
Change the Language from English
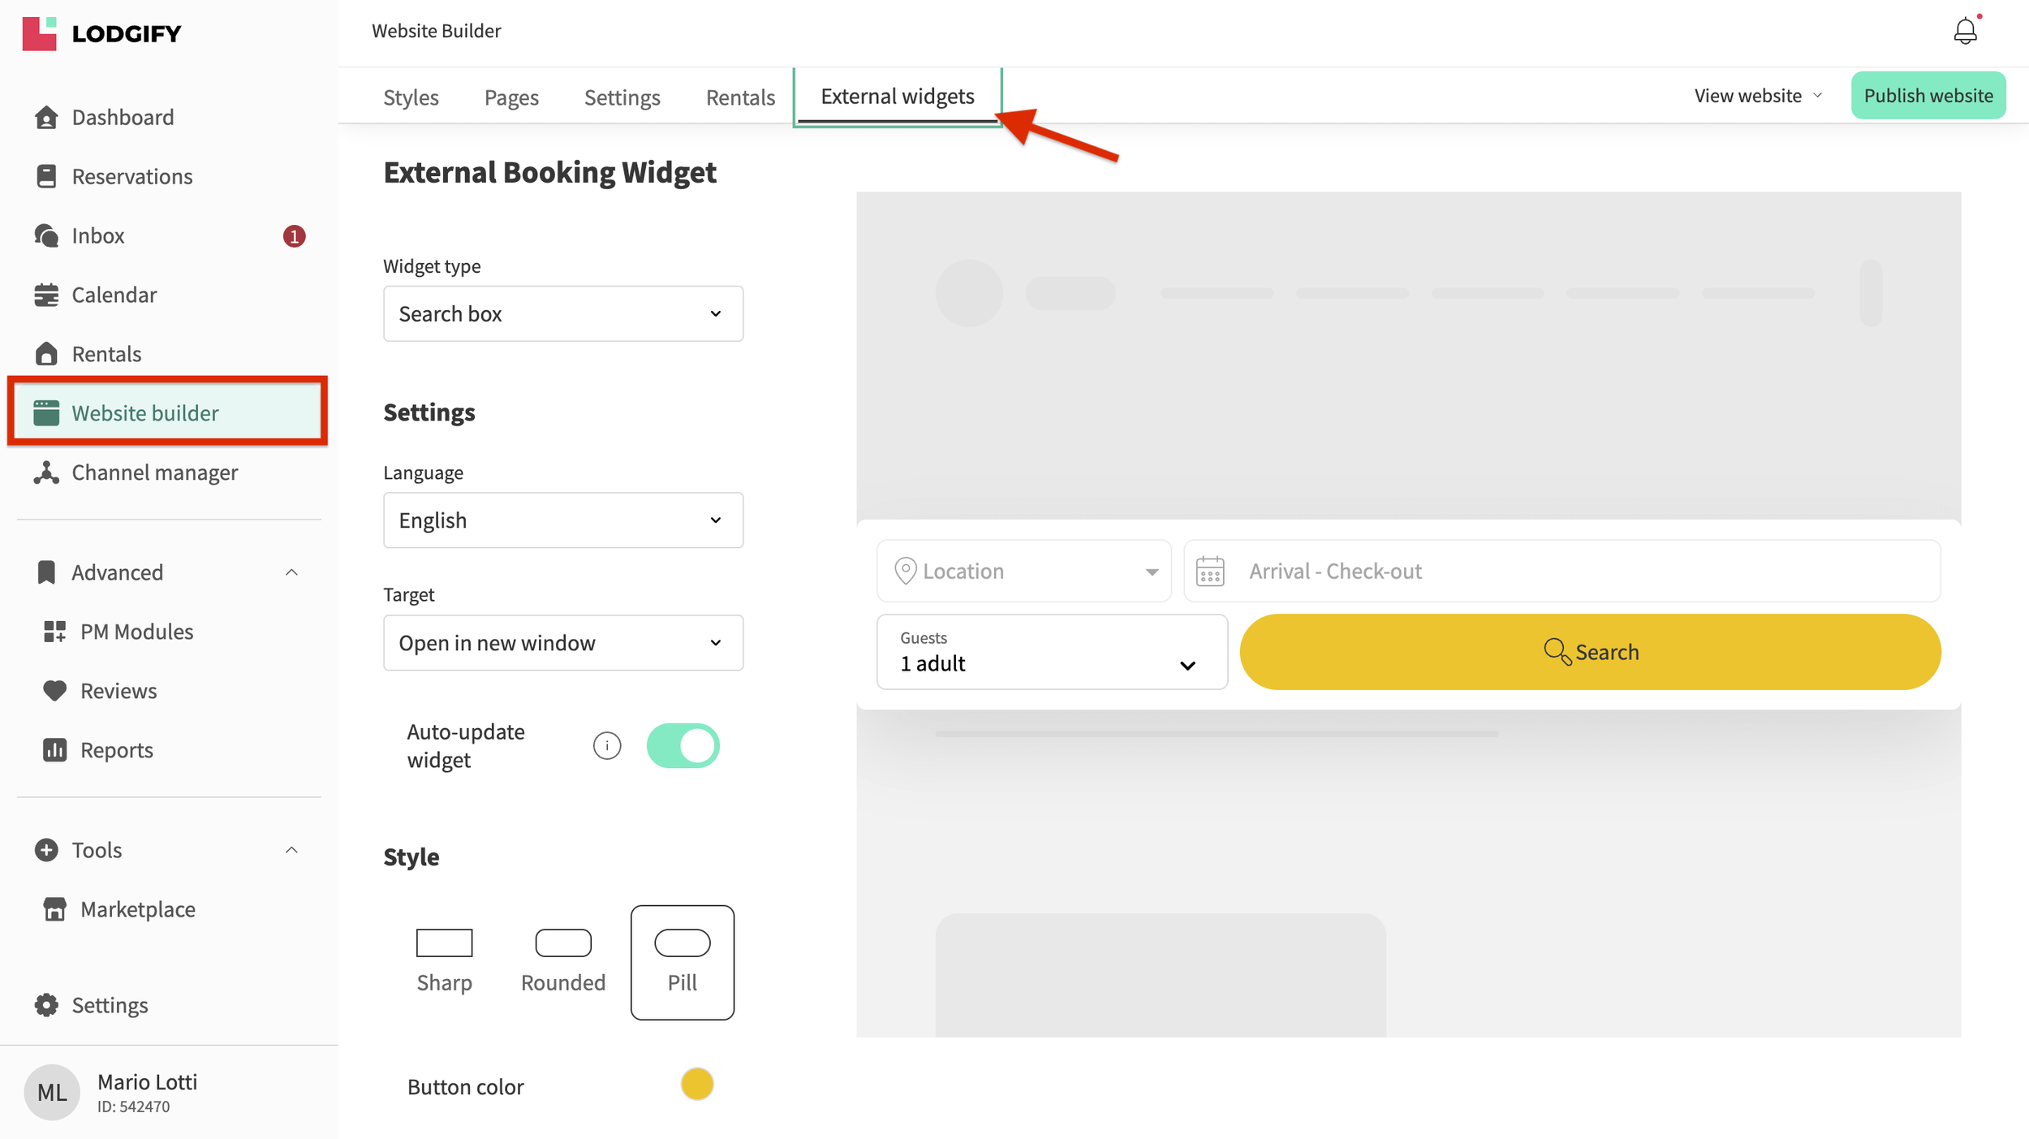tap(562, 520)
